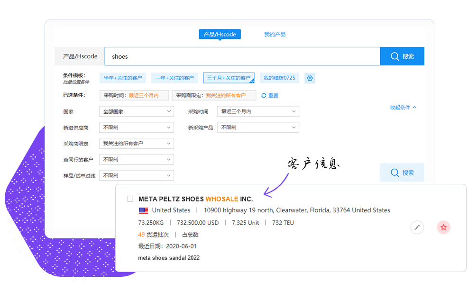This screenshot has width=468, height=291.
Task: Open template settings gear icon
Action: 310,78
